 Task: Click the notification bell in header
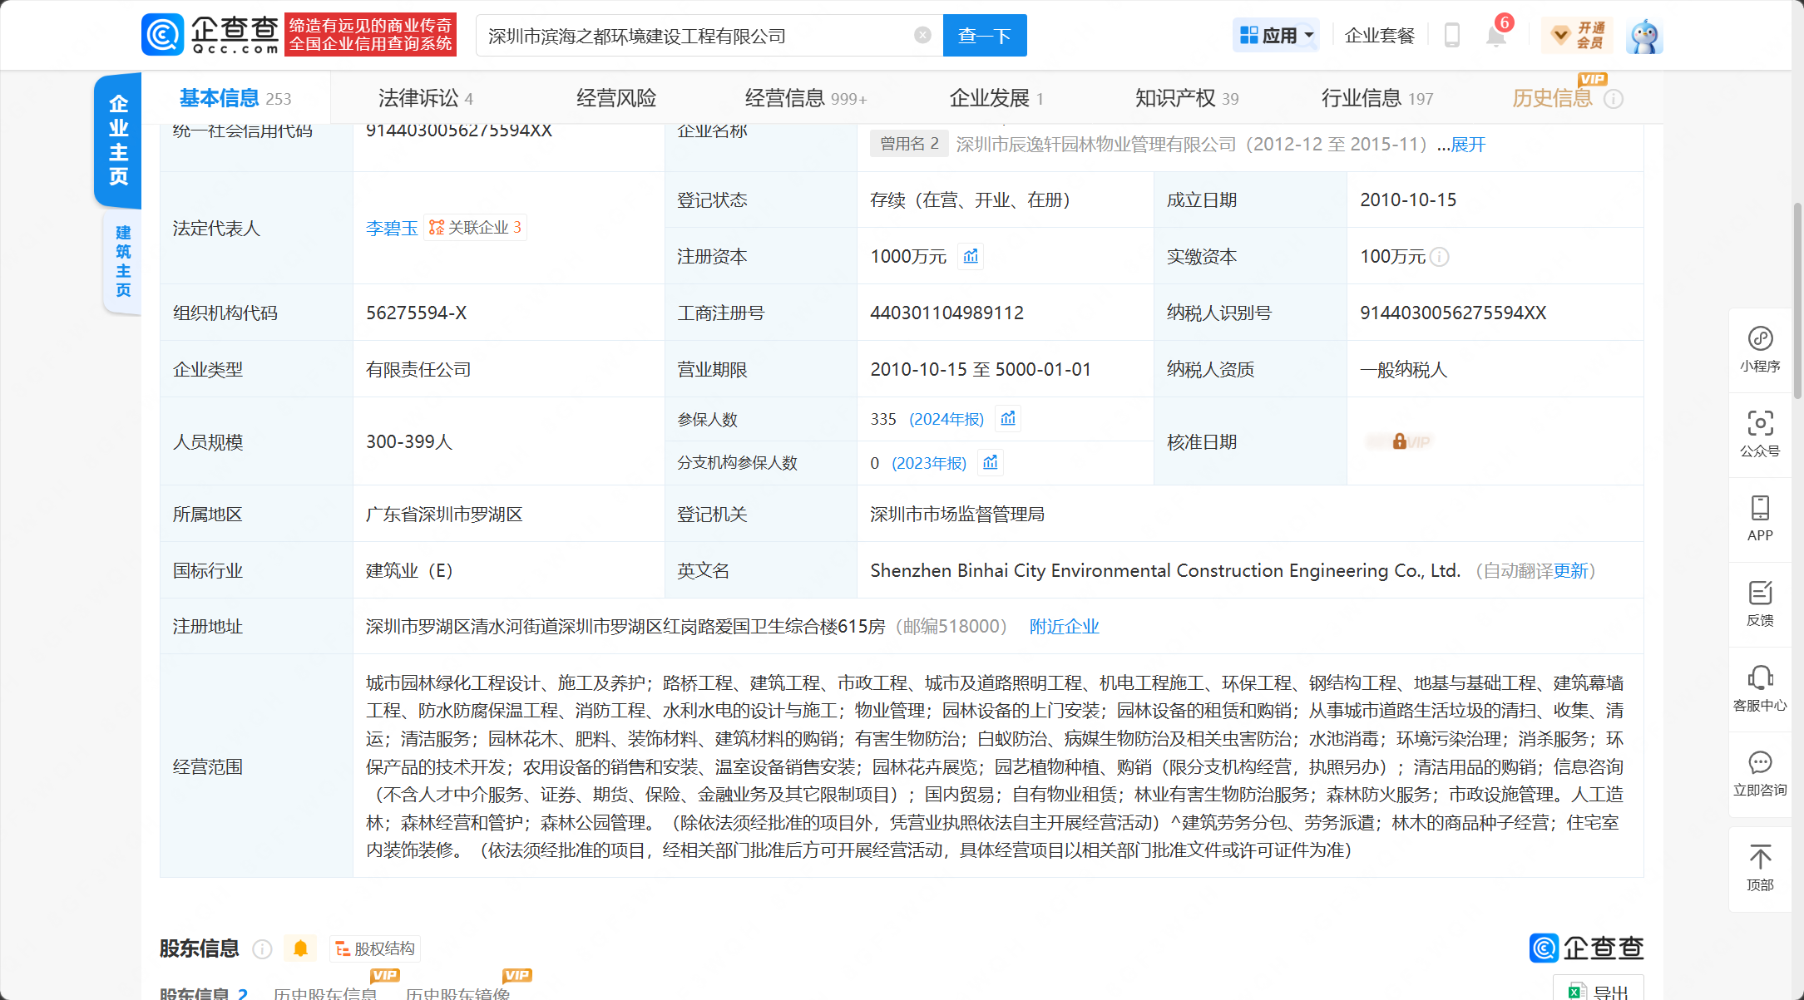(1495, 36)
